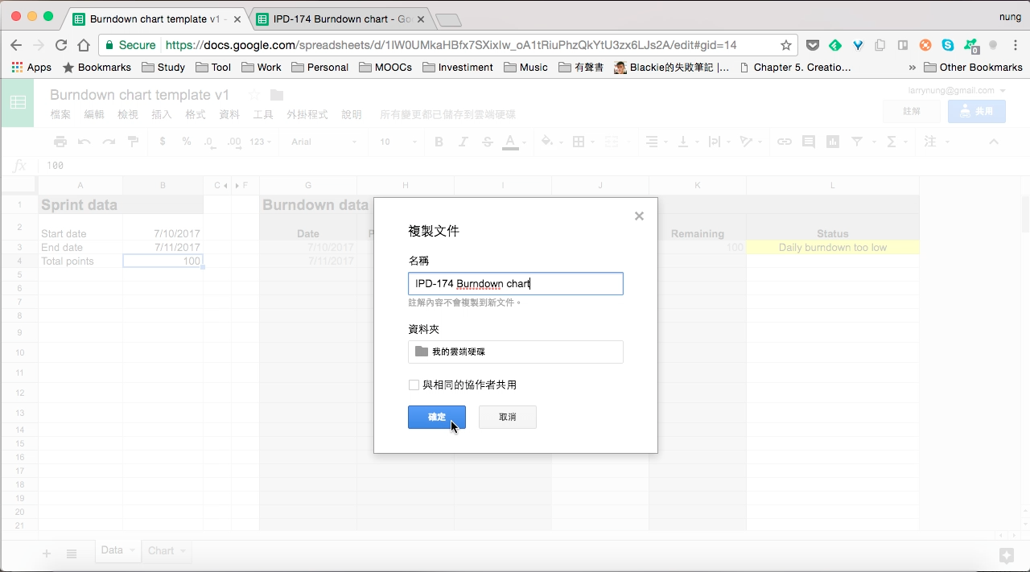Click the insert comment icon
The height and width of the screenshot is (572, 1030).
coord(808,142)
